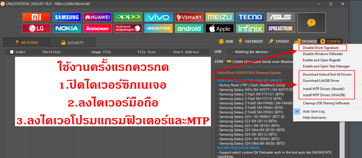Click the File Size column header
Screen dimensions: 362x158
click(147, 52)
